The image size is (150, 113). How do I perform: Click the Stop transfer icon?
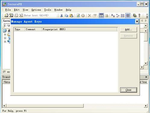[x=83, y=15]
